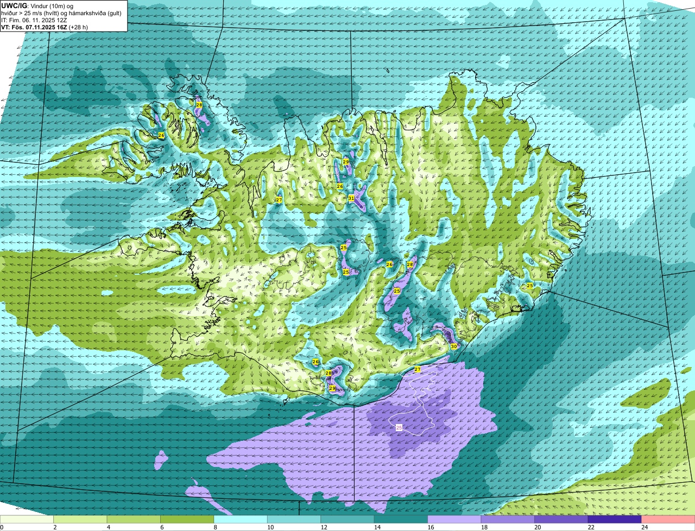Click the "VT: Fös. 07.11.2025 16Z (+28 h)" line
The width and height of the screenshot is (695, 531).
[45, 27]
